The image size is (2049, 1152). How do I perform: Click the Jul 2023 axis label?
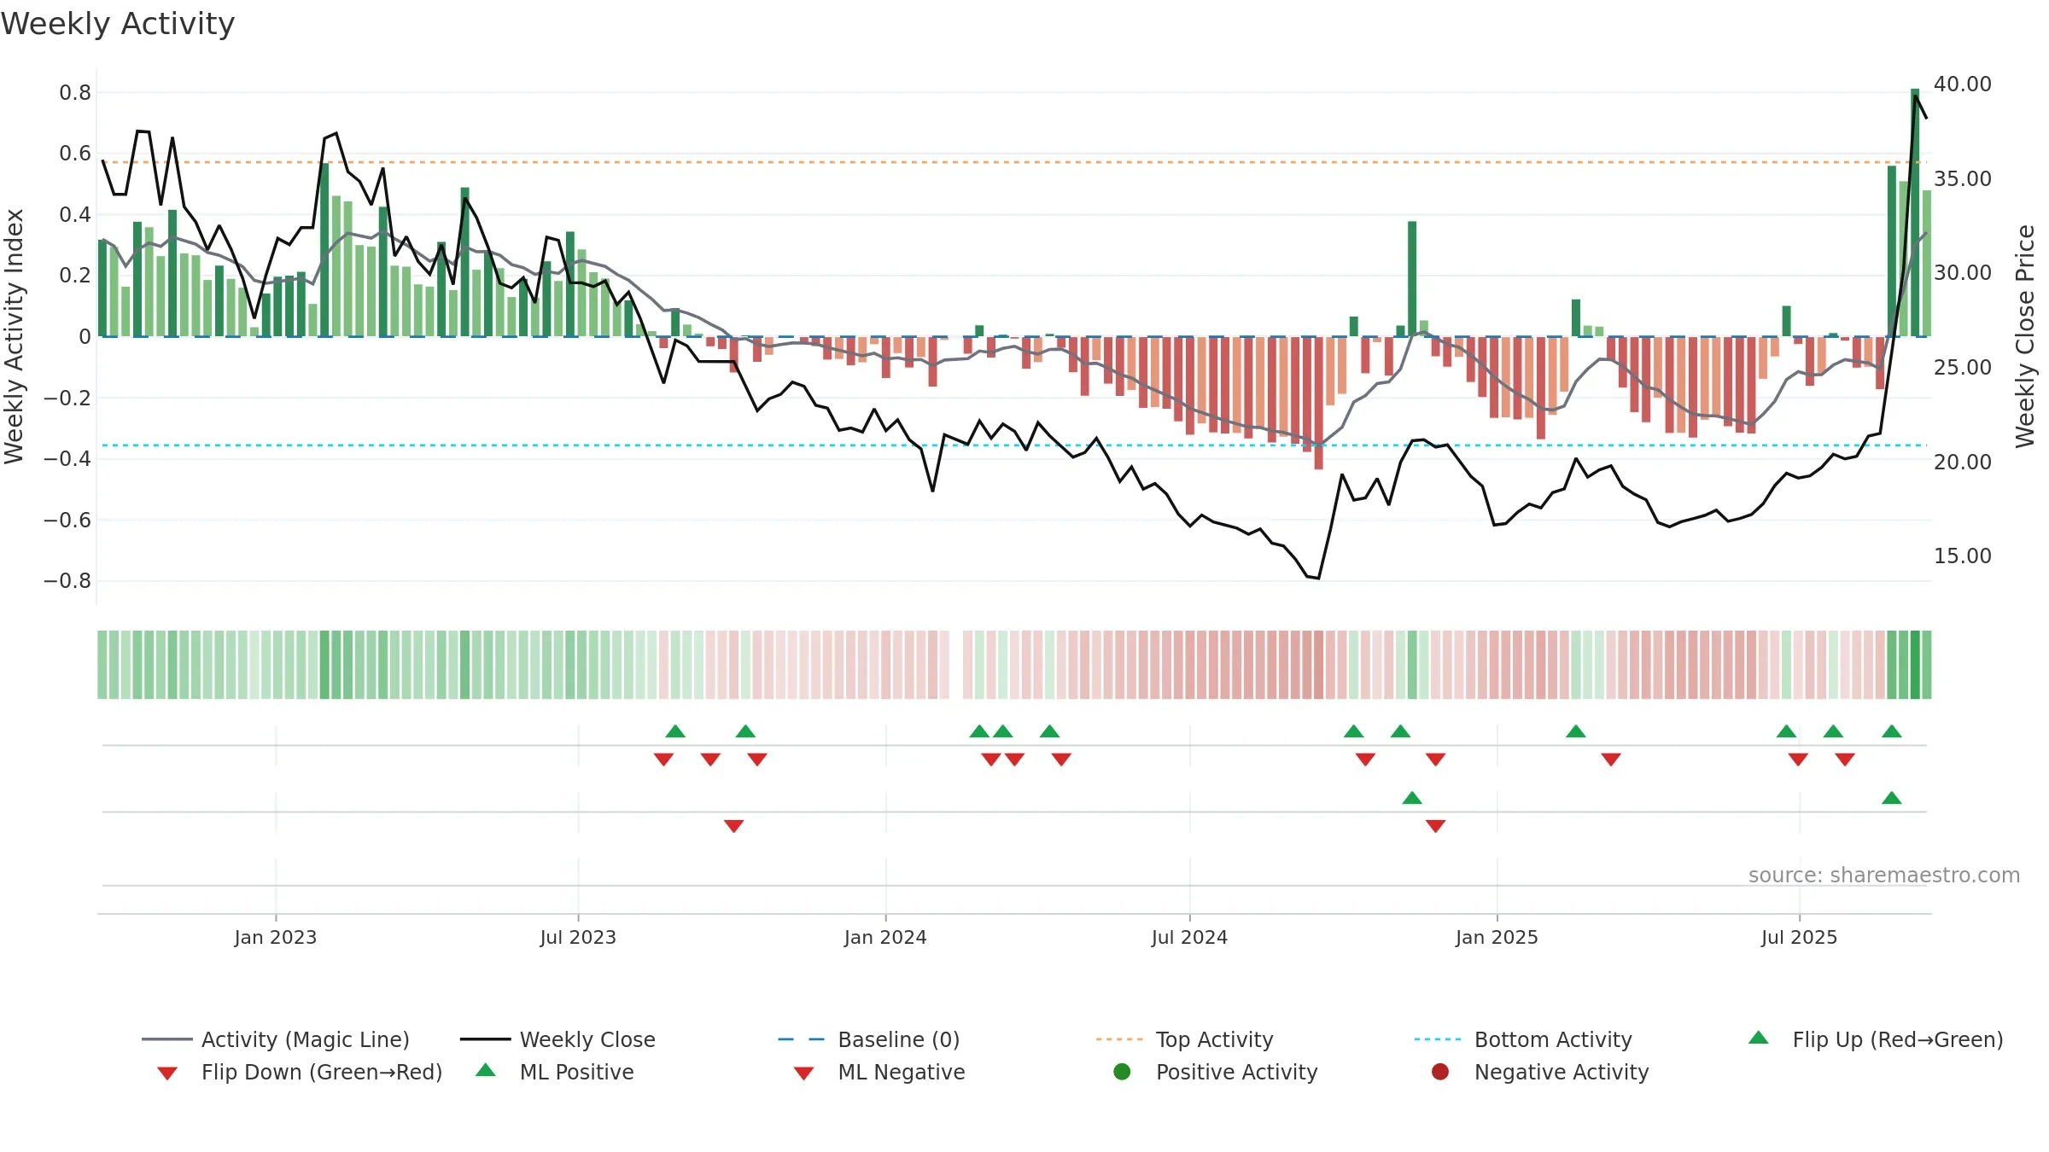point(578,938)
